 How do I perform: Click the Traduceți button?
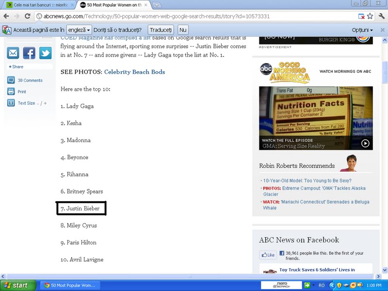(161, 30)
